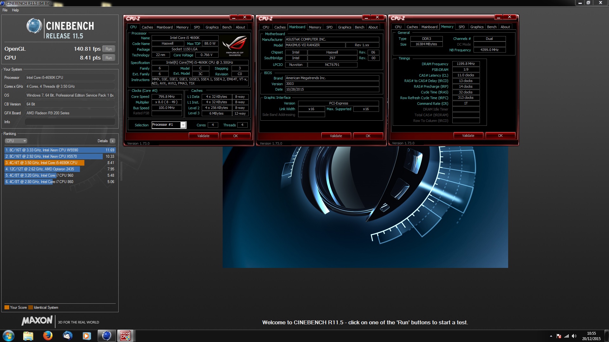Open Memory tab in first CPU-Z window
This screenshot has height=342, width=609.
(182, 27)
